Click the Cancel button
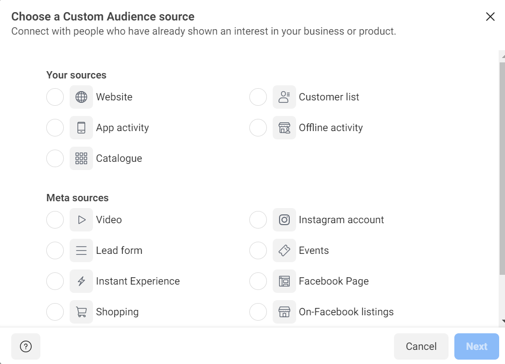This screenshot has width=505, height=364. [x=421, y=346]
